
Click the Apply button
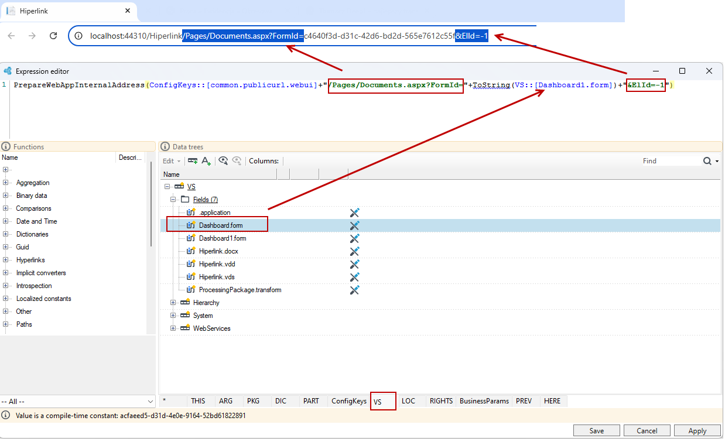point(697,431)
